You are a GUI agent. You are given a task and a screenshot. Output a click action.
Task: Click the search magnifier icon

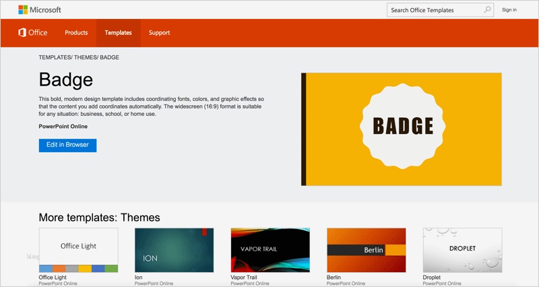[x=487, y=10]
